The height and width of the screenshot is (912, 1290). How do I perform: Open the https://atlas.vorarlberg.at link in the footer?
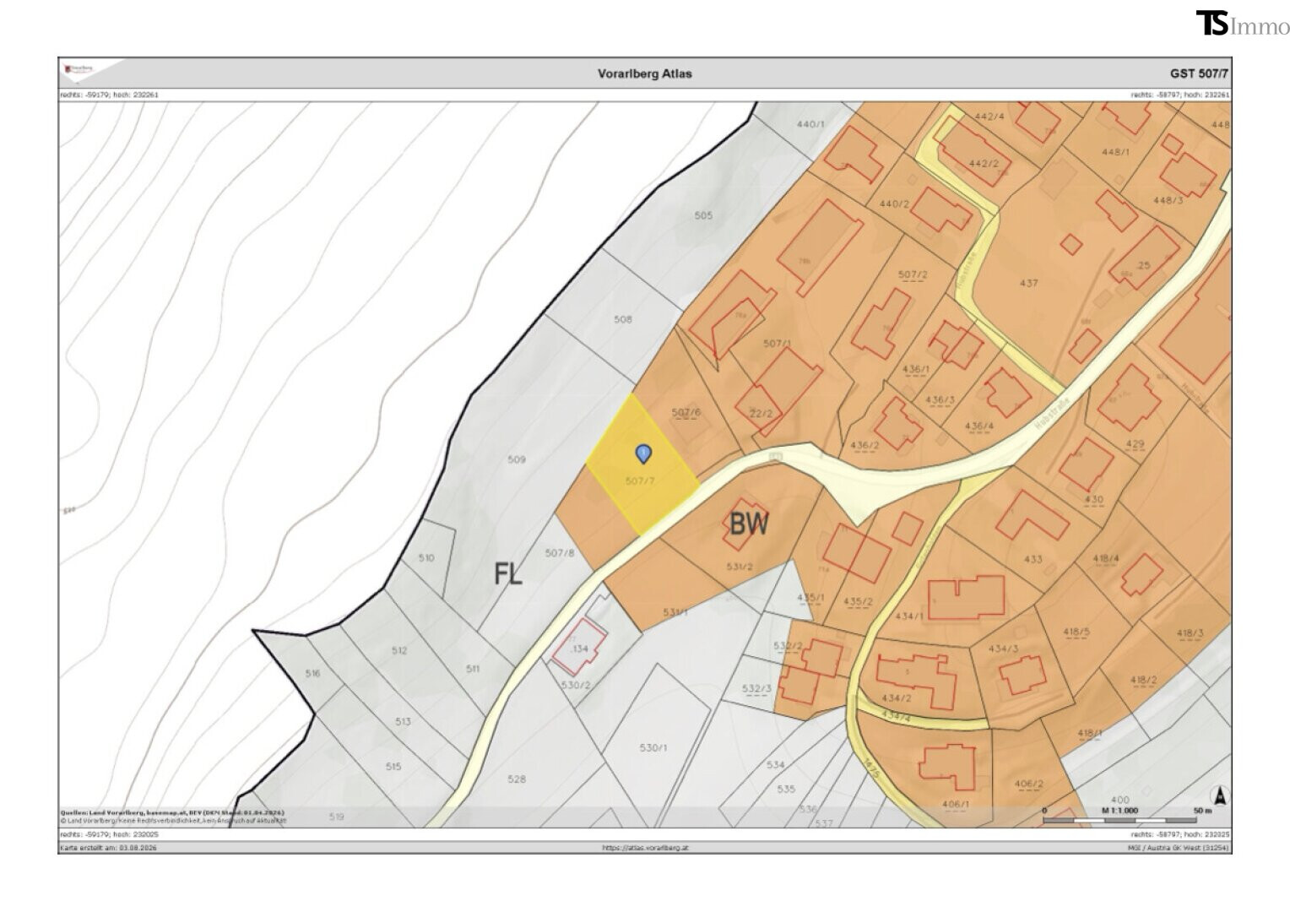(644, 847)
